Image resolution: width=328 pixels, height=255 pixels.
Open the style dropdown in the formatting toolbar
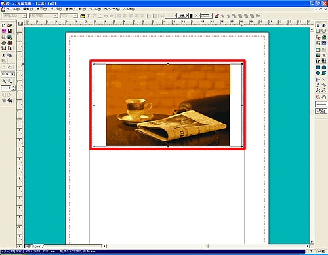[24, 16]
